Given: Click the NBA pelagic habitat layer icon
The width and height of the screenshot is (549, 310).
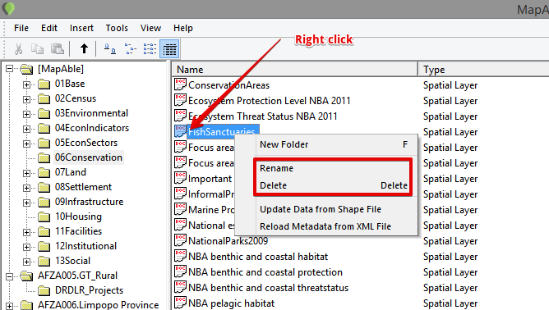Looking at the screenshot, I should point(180,303).
